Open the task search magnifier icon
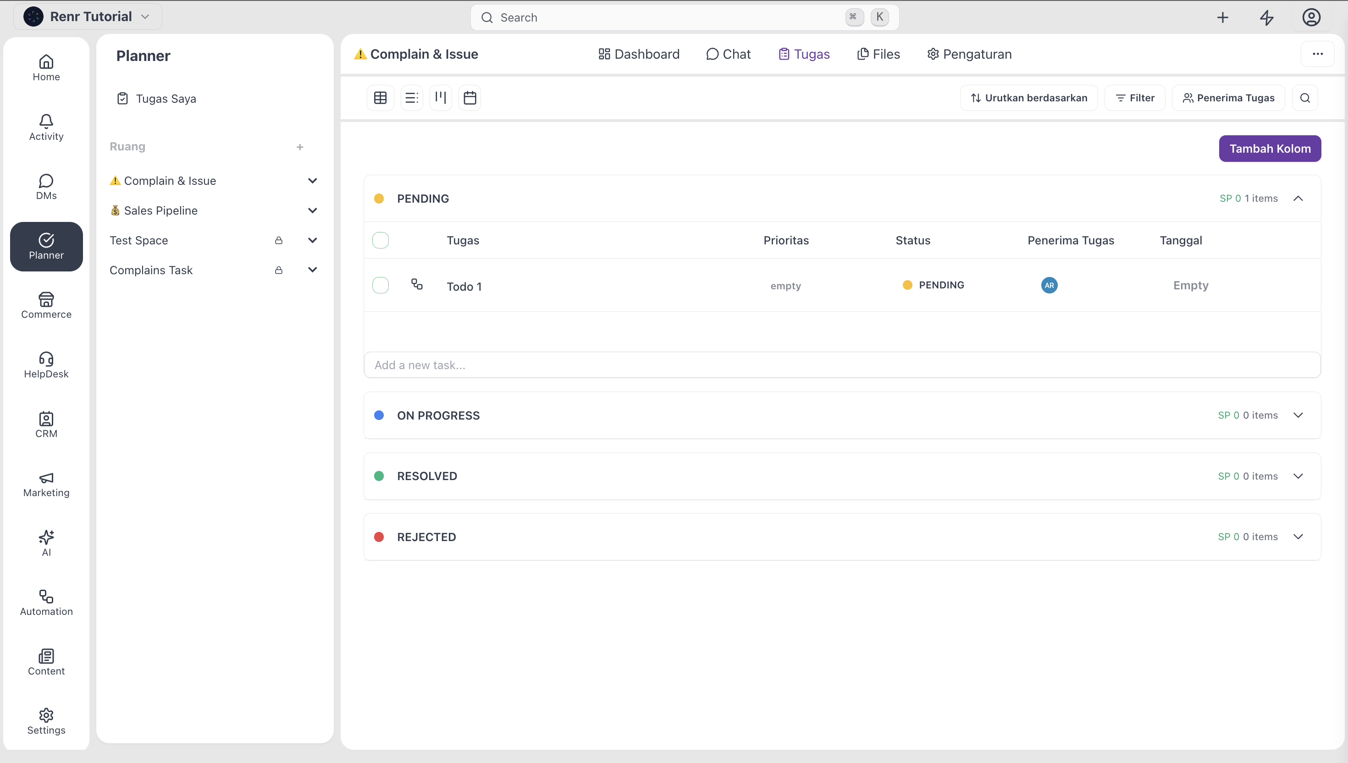This screenshot has width=1348, height=763. pos(1305,98)
